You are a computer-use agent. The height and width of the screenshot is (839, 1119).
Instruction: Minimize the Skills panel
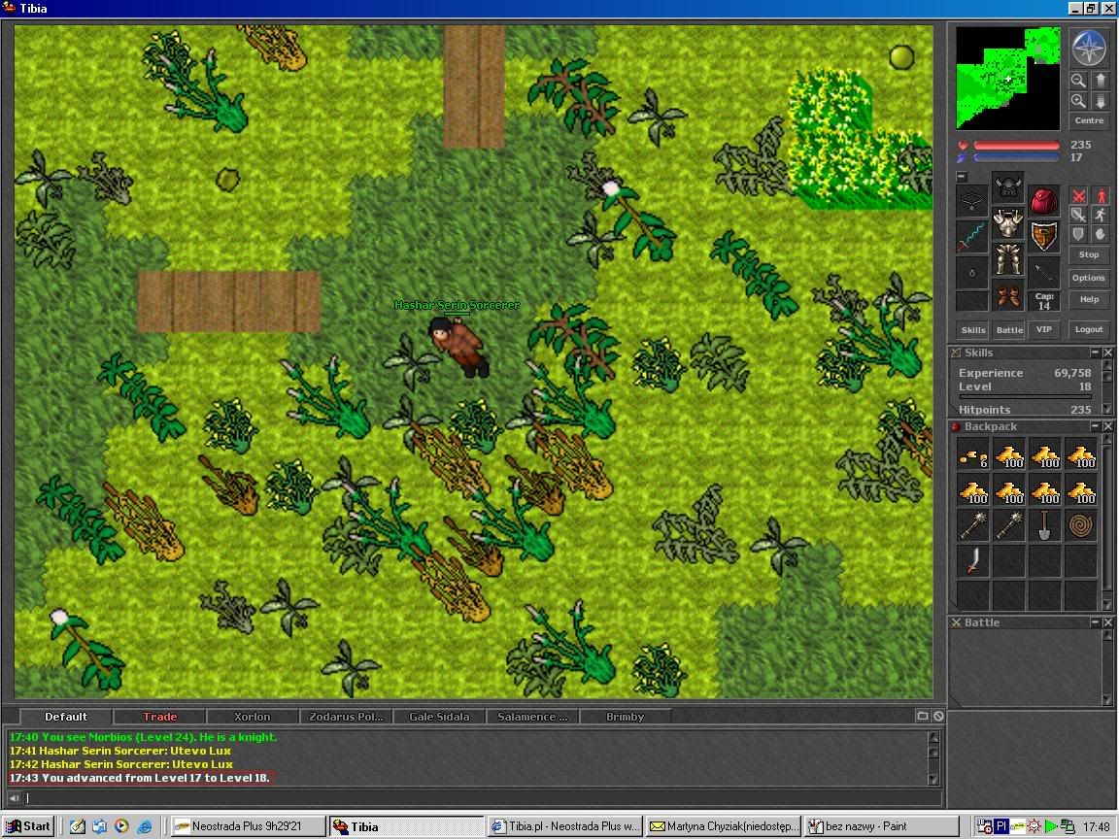tap(1095, 352)
